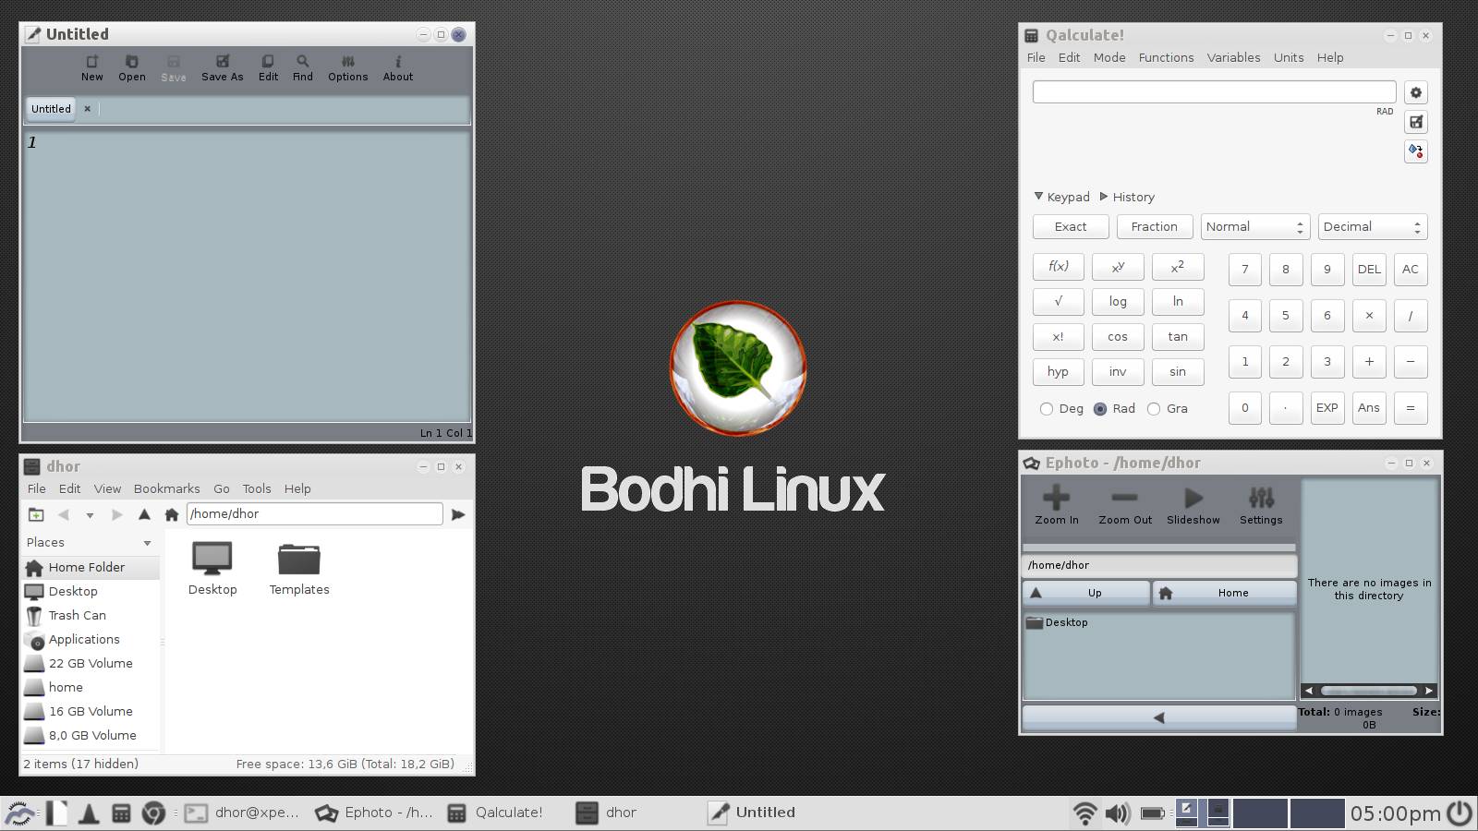This screenshot has width=1478, height=831.
Task: Click the Qalculate expression input field
Action: click(1214, 92)
